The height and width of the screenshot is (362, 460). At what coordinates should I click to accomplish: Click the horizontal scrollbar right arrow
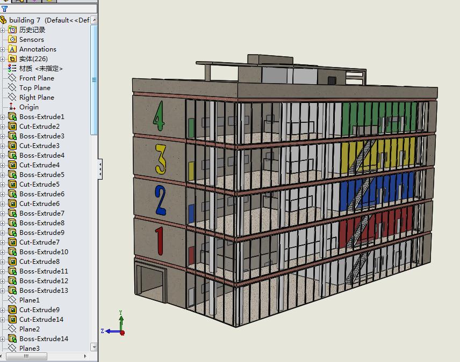coord(86,356)
